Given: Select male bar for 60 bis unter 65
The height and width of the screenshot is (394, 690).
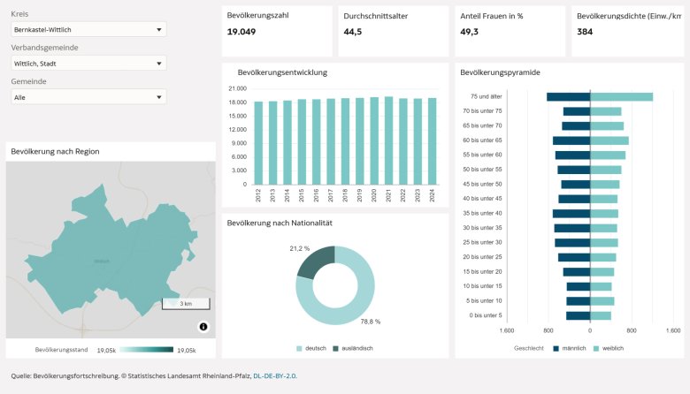Looking at the screenshot, I should pyautogui.click(x=571, y=140).
